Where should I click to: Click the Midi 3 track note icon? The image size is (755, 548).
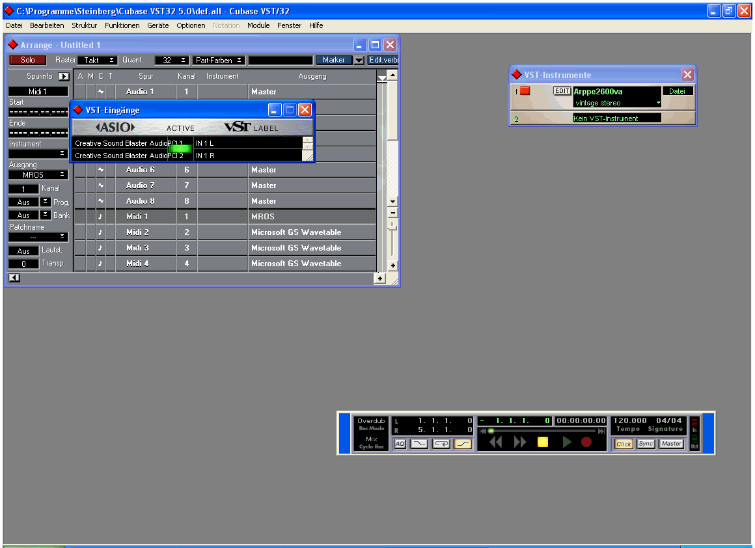point(101,248)
